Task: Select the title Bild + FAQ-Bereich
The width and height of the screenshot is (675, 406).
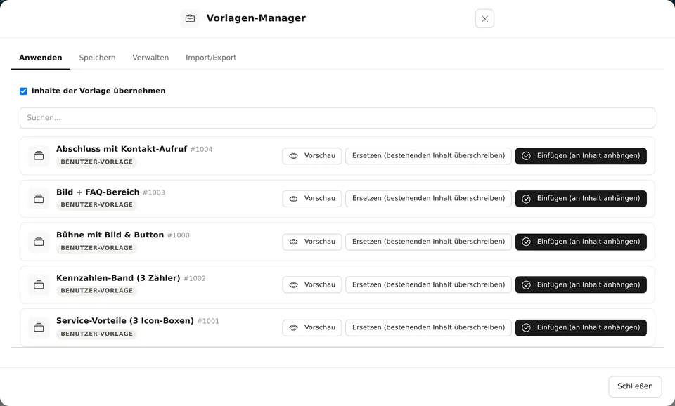Action: [x=98, y=192]
